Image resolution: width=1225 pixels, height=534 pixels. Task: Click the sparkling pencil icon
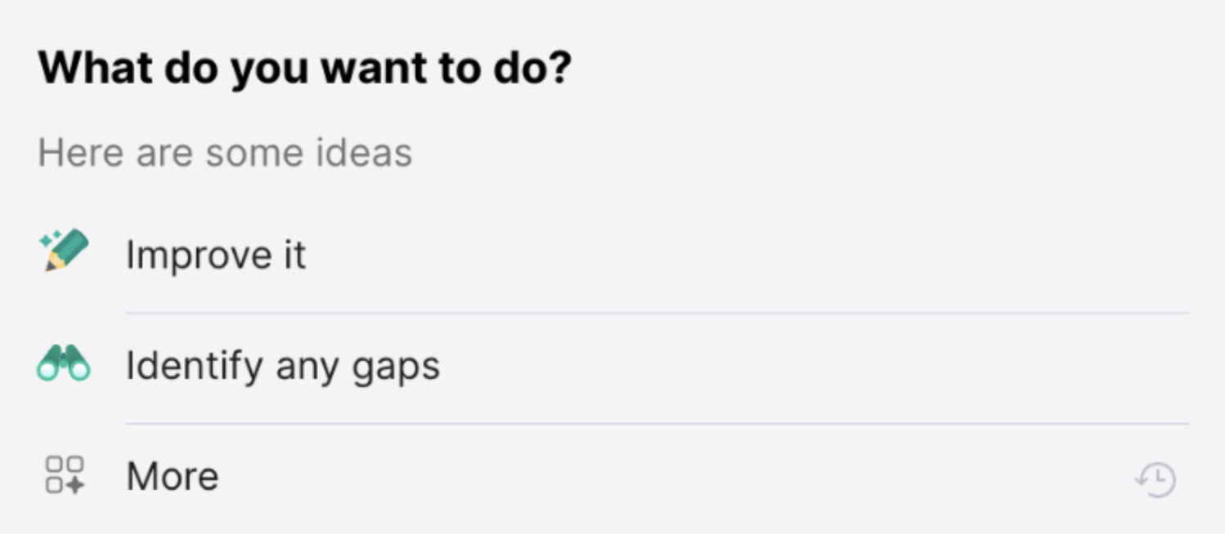(x=63, y=251)
